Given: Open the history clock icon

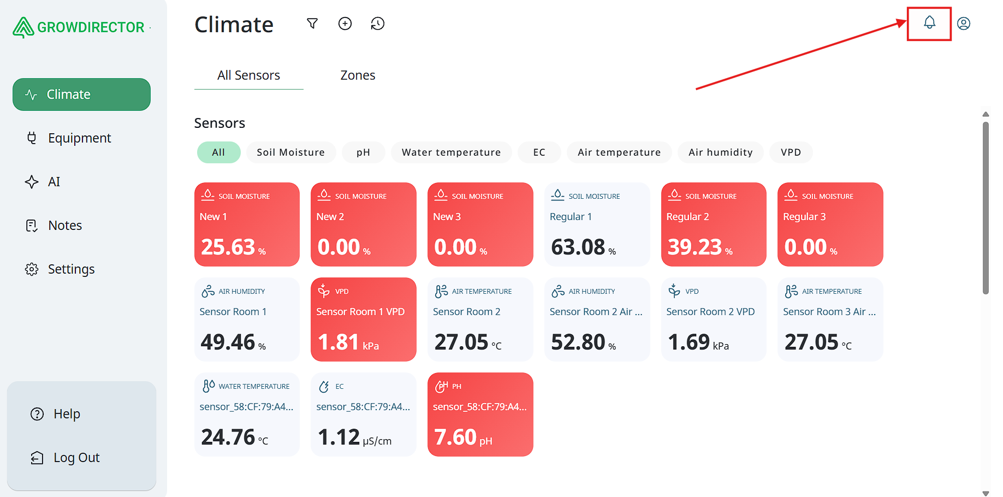Looking at the screenshot, I should pyautogui.click(x=378, y=23).
